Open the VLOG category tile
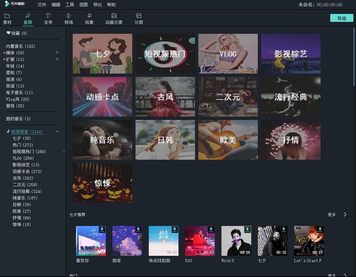Viewport: 356px width, 277px height. click(x=228, y=54)
